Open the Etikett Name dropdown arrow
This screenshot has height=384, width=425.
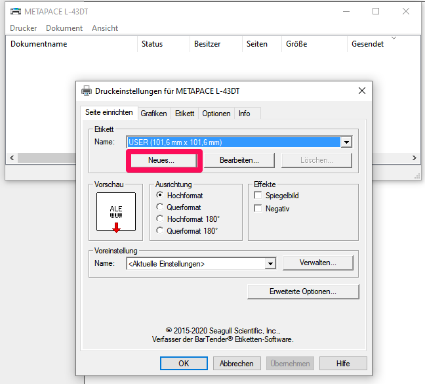[346, 142]
